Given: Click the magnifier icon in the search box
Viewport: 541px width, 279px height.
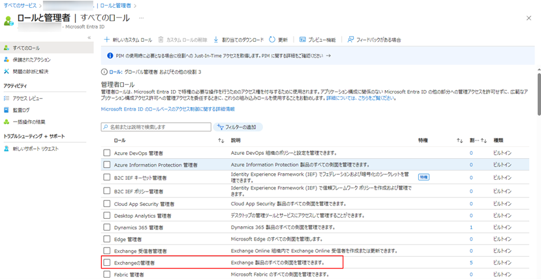Looking at the screenshot, I should (106, 127).
